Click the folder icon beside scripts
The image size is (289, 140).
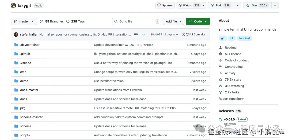click(x=16, y=135)
